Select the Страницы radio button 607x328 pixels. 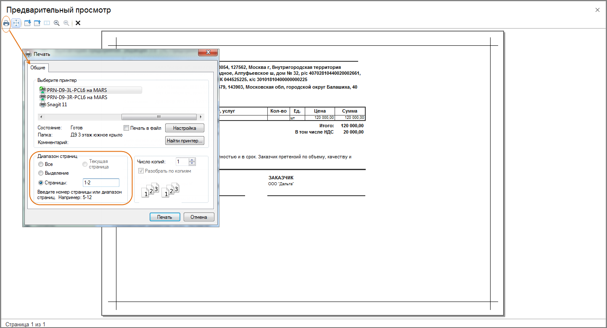coord(41,182)
